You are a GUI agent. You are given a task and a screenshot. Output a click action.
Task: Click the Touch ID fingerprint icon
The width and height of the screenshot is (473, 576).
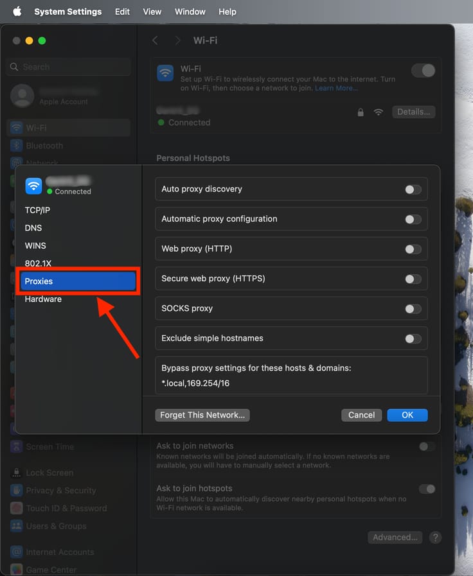(17, 508)
